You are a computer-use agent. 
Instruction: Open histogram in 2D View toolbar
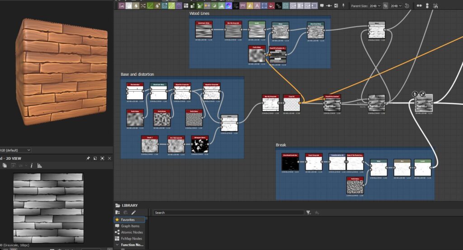pos(39,166)
